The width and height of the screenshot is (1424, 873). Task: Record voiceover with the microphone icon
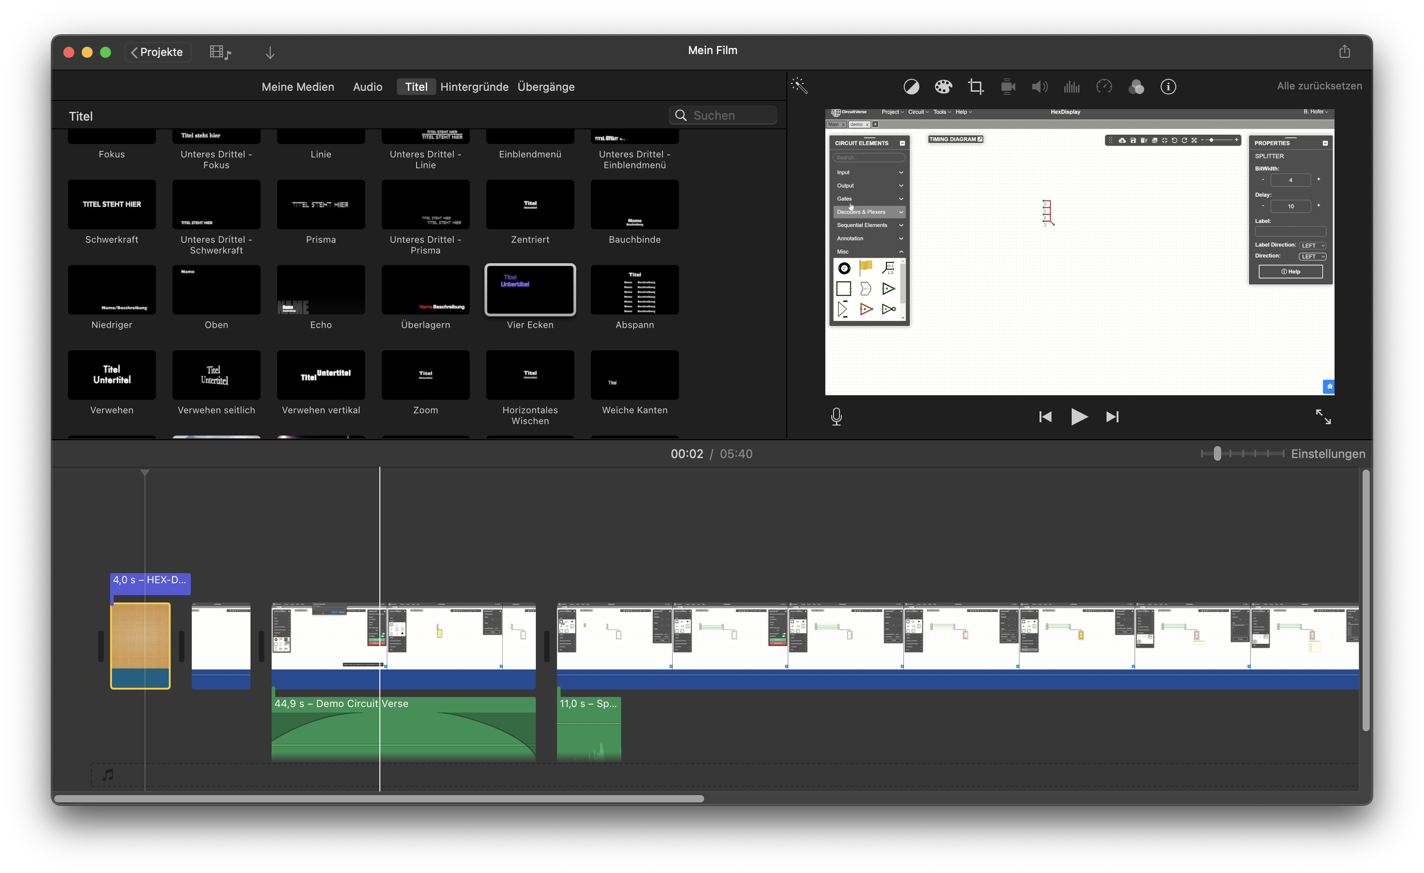836,417
